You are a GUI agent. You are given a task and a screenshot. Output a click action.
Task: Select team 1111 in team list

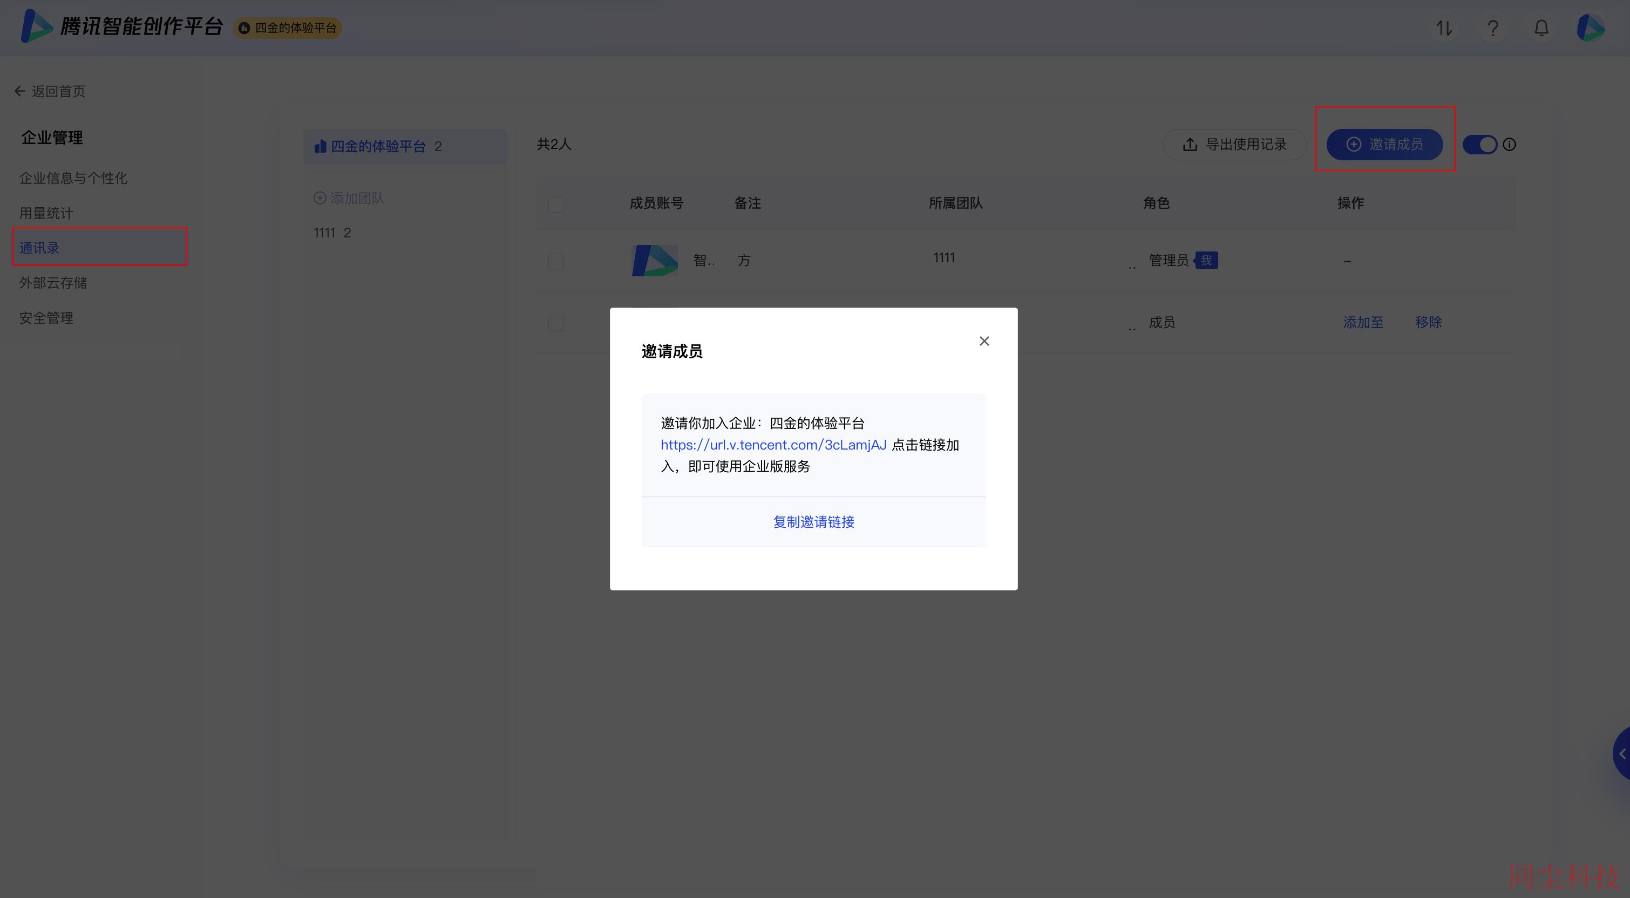[x=332, y=232]
